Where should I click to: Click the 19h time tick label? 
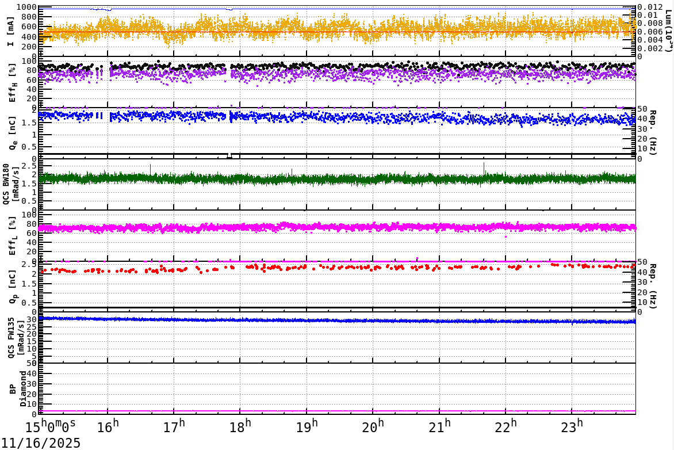pyautogui.click(x=307, y=426)
